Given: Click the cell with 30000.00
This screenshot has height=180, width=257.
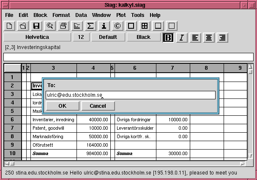Looking at the screenshot, I should pos(173,153).
